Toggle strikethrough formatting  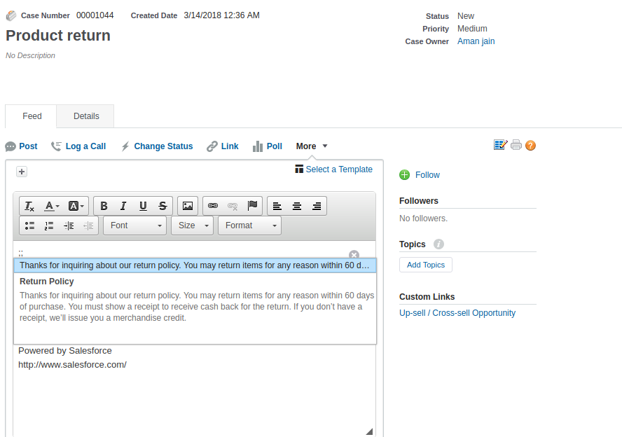(x=163, y=206)
